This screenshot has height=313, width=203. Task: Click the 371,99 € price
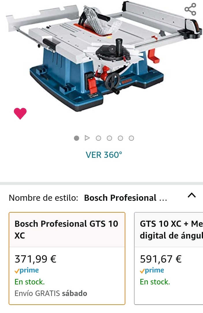36,259
